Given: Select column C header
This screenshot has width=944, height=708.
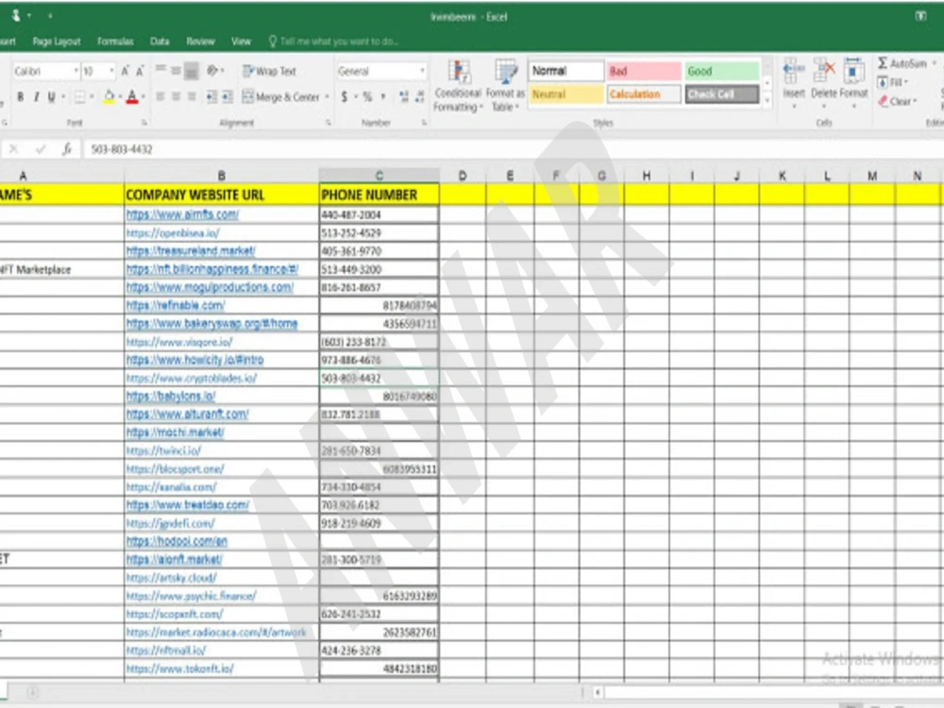Looking at the screenshot, I should [x=379, y=176].
